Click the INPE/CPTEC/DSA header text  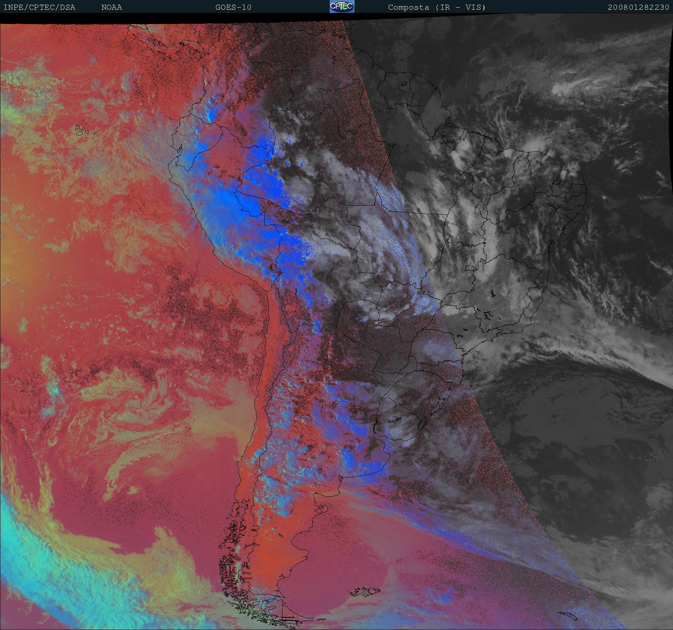(x=39, y=8)
